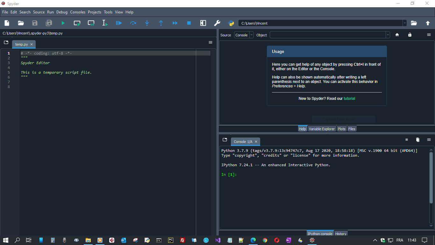Open the Tools menu
The image size is (435, 245).
coord(108,12)
